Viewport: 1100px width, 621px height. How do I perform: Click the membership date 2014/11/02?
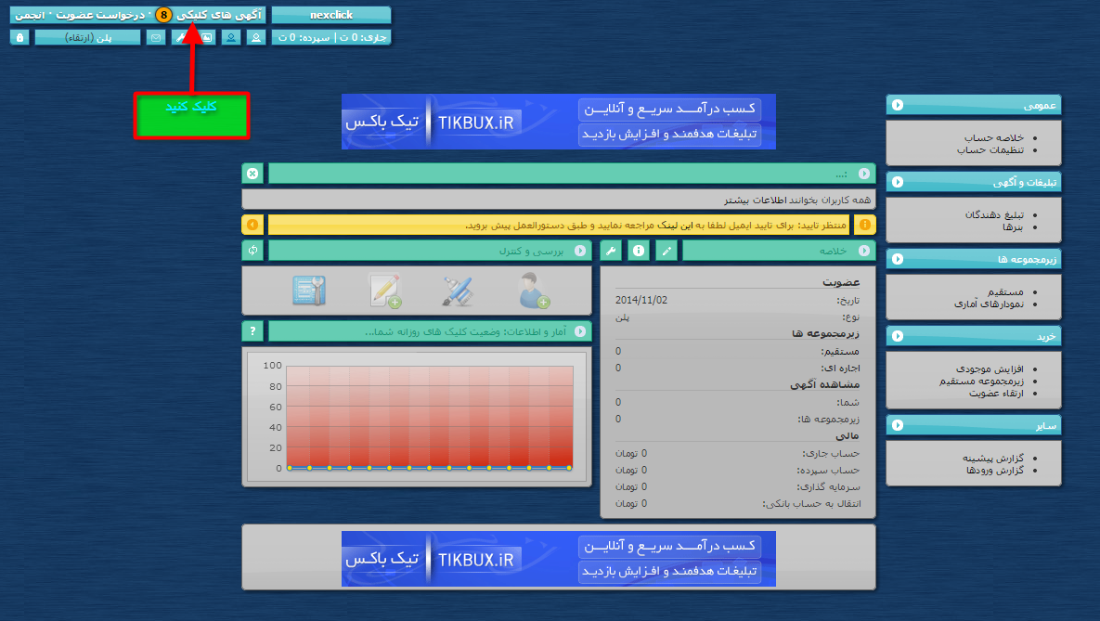click(641, 300)
